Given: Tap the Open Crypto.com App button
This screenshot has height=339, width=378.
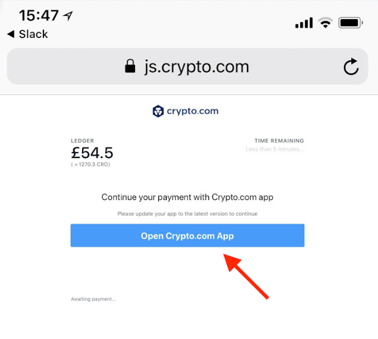Looking at the screenshot, I should (x=188, y=235).
